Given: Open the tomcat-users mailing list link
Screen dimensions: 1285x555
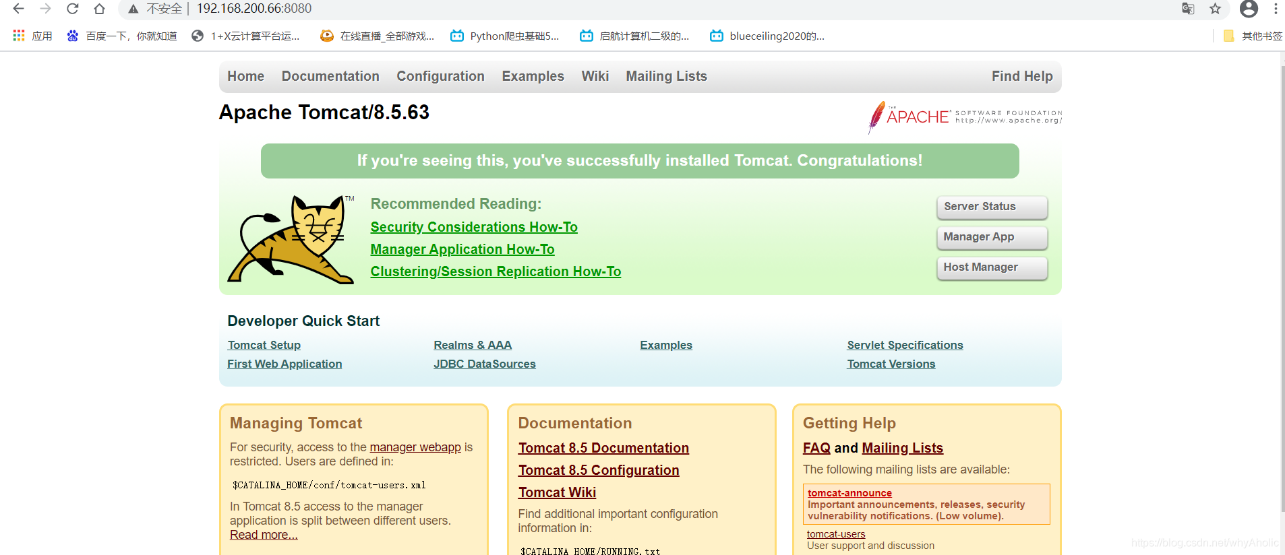Looking at the screenshot, I should click(836, 534).
